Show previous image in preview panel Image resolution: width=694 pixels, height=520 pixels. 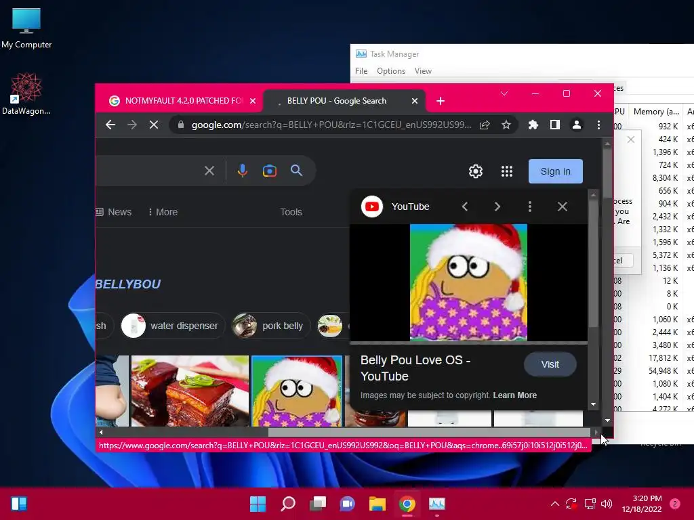coord(465,207)
